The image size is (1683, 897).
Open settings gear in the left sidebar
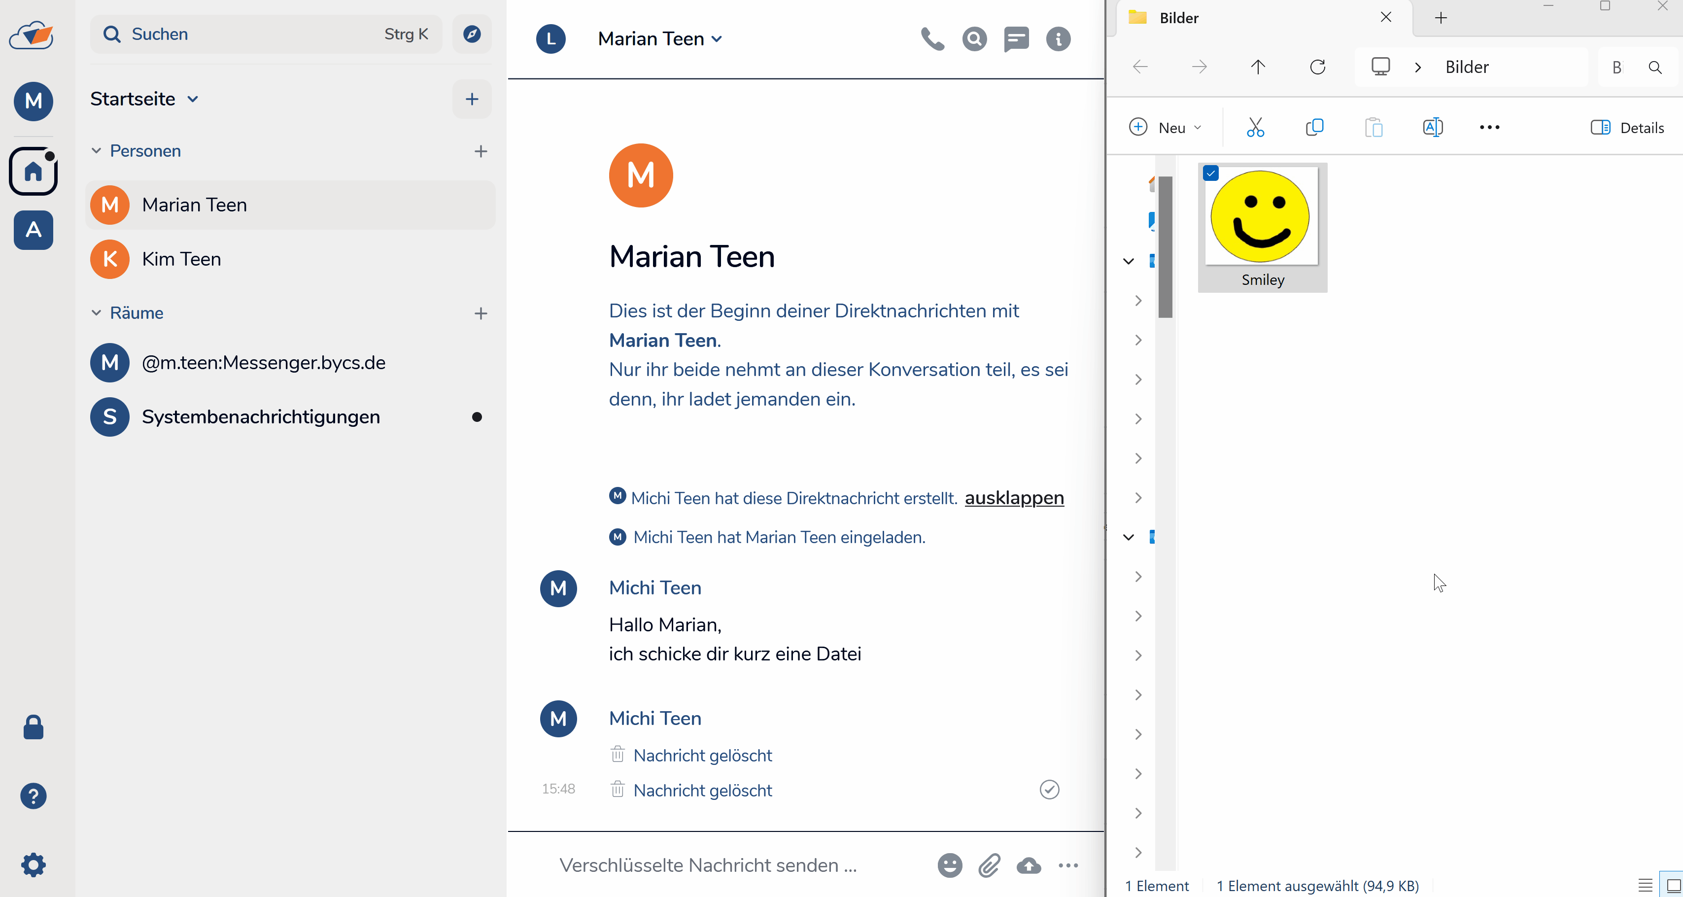34,865
